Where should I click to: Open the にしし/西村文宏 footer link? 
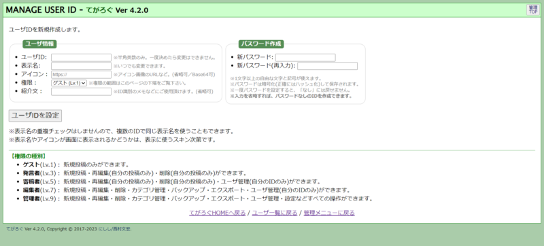115,229
